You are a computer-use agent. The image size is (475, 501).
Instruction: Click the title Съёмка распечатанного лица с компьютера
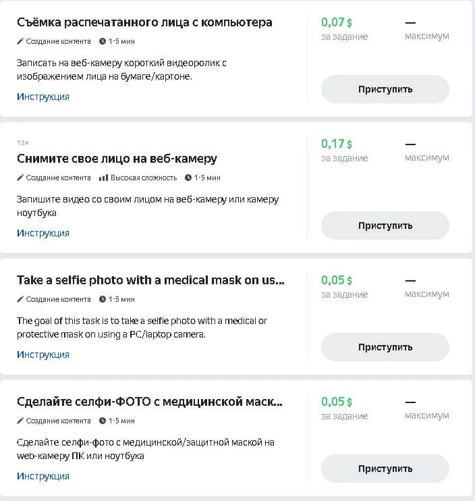click(x=144, y=22)
